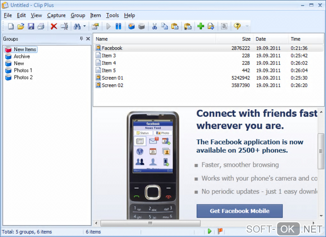The image size is (326, 237).
Task: Select the Screen 01 row
Action: (208, 78)
